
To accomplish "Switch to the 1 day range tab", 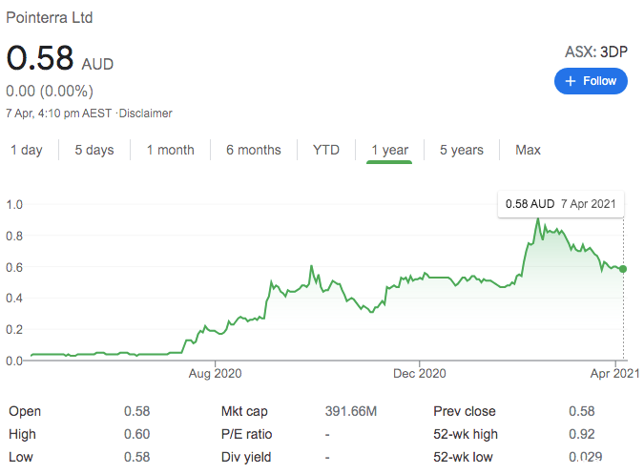I will pyautogui.click(x=27, y=150).
